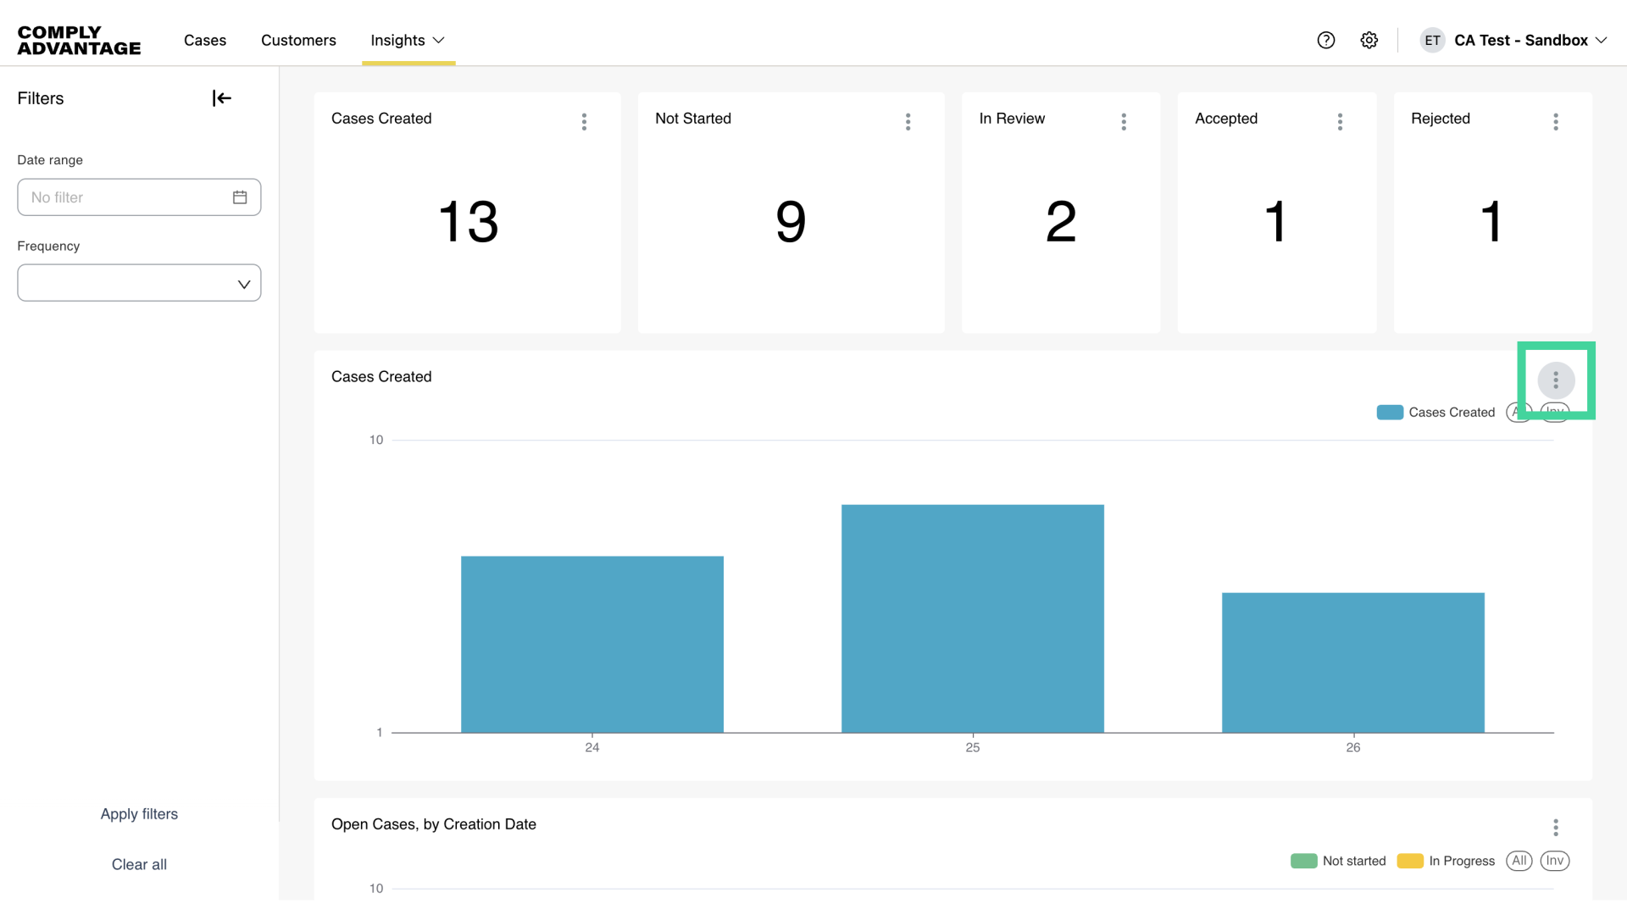Switch to the Cases tab
Screen dimensions: 1627x915
point(204,40)
